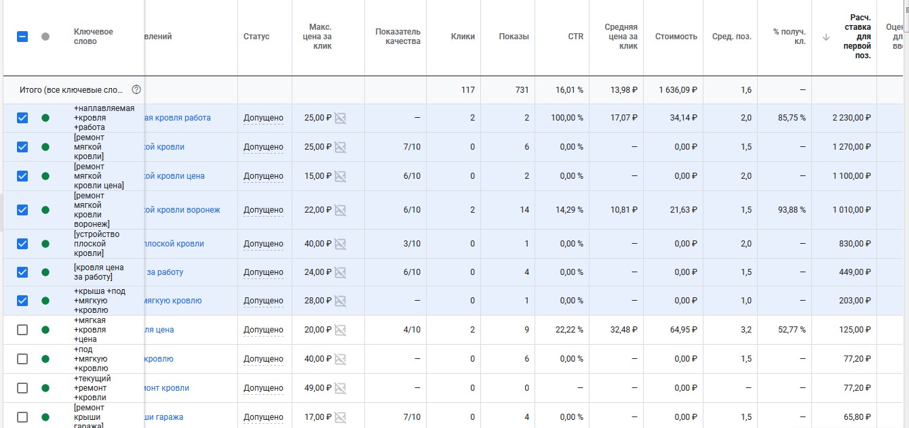Open 'Допущено' status in the 'ши гаража' row
This screenshot has width=909, height=428.
[263, 417]
